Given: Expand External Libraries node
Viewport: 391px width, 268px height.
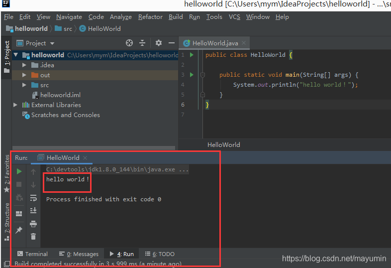Looking at the screenshot, I should tap(15, 105).
